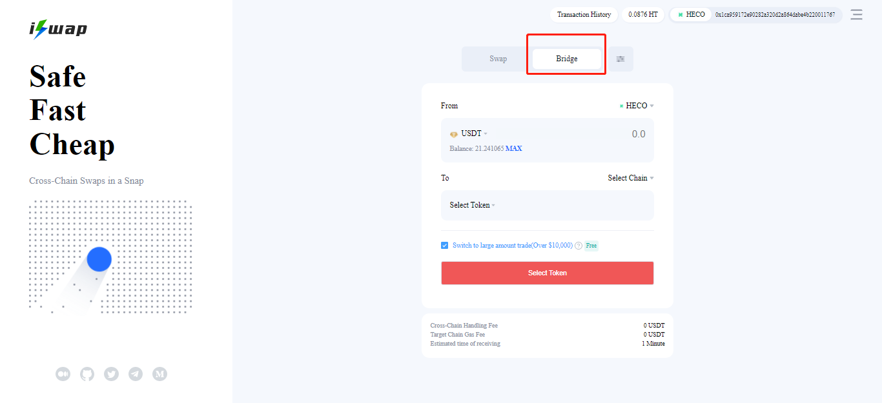
Task: Open the Telegram social icon
Action: click(136, 373)
